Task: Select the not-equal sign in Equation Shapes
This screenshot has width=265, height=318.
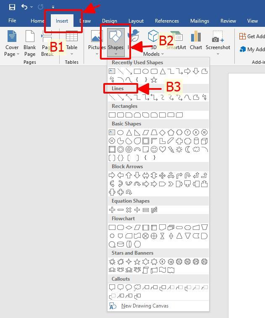Action: click(154, 210)
